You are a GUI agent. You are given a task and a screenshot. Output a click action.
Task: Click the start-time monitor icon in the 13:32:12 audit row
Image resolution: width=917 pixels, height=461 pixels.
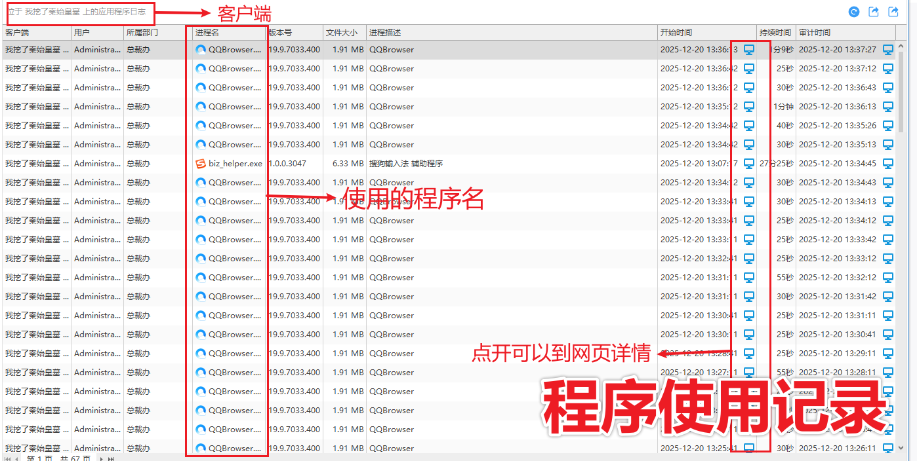[x=748, y=278]
